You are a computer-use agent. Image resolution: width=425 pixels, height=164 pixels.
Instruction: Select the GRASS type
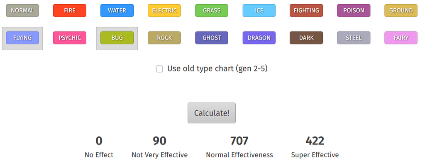click(x=212, y=10)
